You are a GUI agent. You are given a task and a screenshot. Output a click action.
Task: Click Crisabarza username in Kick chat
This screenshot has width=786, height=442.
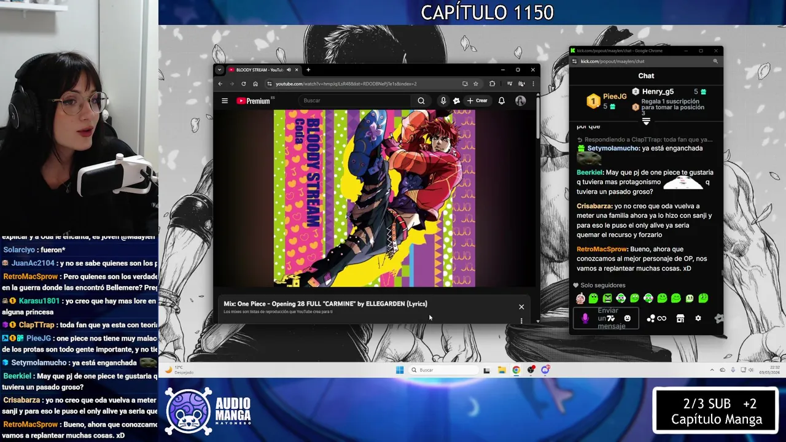coord(594,206)
